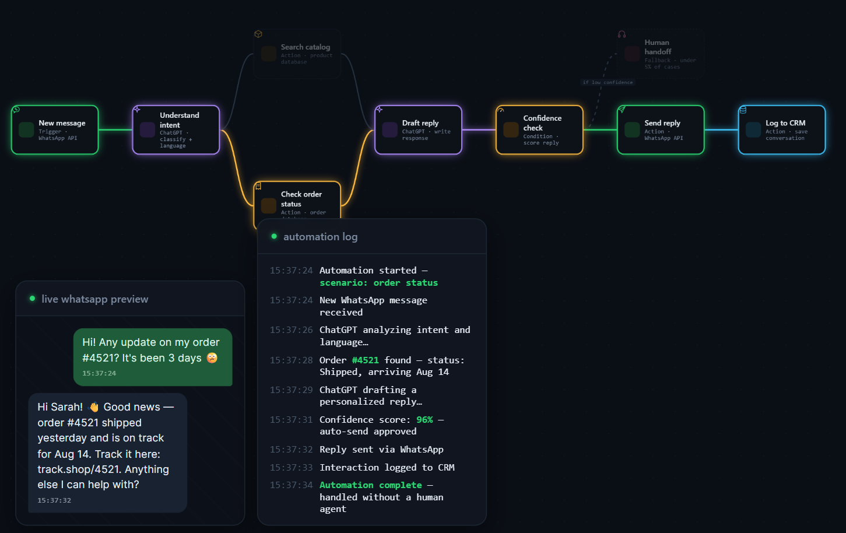Click the square icon inside Check order status node
The height and width of the screenshot is (533, 846).
pyautogui.click(x=269, y=206)
